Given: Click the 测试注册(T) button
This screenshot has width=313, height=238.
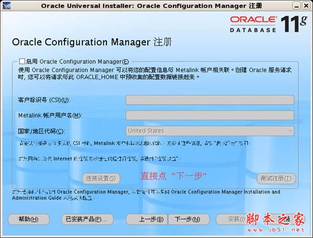Looking at the screenshot, I should [276, 178].
